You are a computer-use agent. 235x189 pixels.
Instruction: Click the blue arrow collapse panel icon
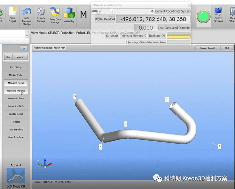(24, 48)
